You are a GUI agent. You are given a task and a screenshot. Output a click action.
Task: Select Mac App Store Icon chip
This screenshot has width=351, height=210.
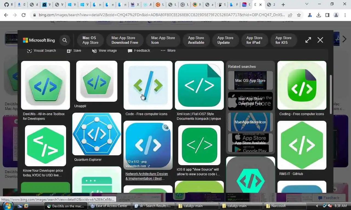pos(163,40)
